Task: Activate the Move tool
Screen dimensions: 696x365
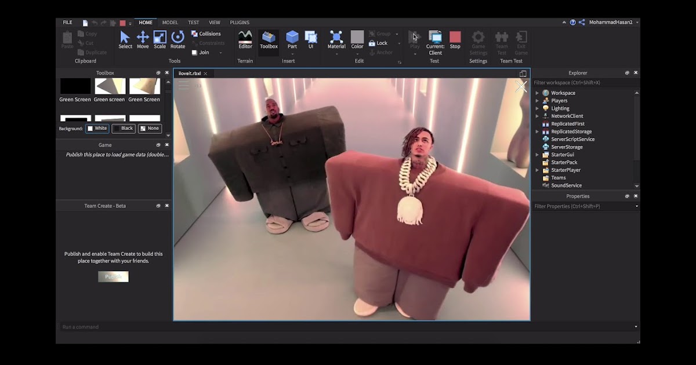Action: [x=143, y=40]
